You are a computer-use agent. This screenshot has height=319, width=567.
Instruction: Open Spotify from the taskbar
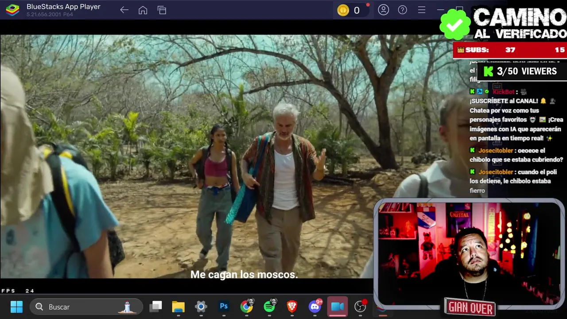(x=269, y=307)
